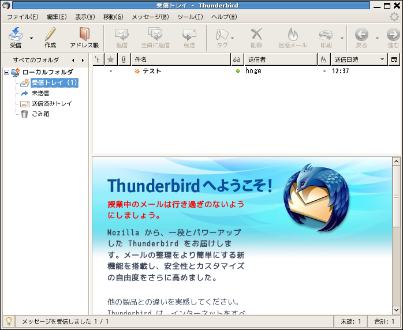Toggle star on テスト message

coord(111,71)
